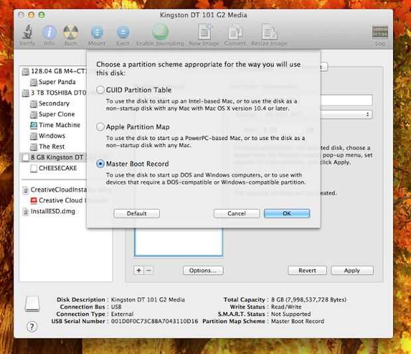The width and height of the screenshot is (411, 354).
Task: Open the Info toolbar icon
Action: [49, 36]
